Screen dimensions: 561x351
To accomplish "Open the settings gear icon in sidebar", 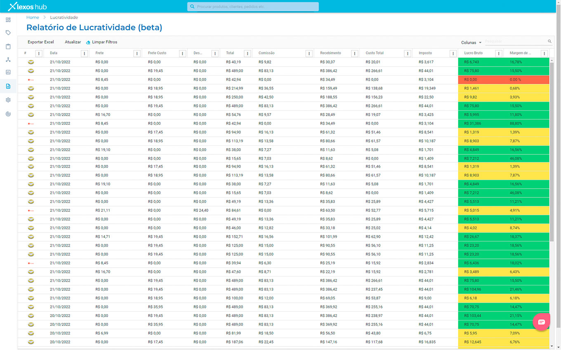I will [x=8, y=100].
